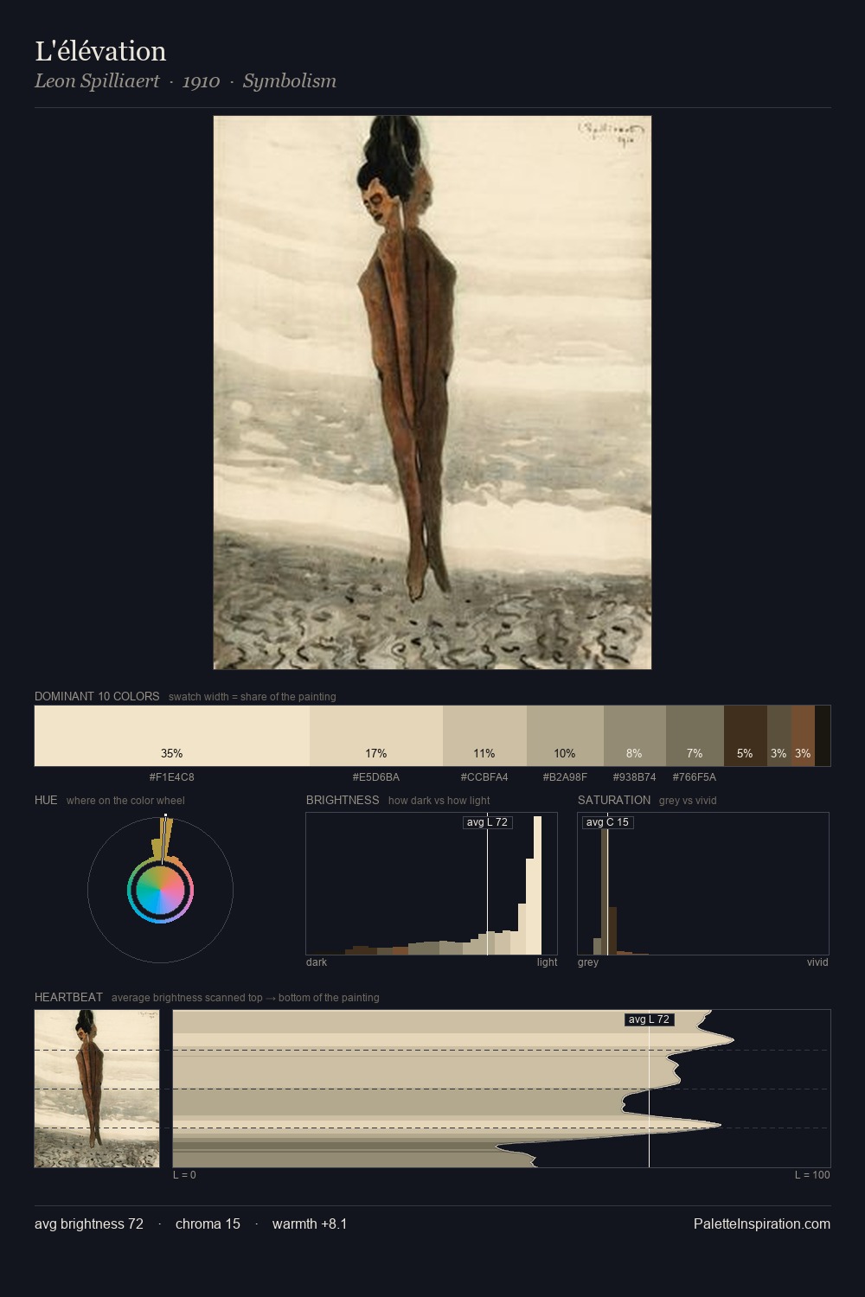Click hex code #CCBFA4
Screen dimensions: 865x1297
coord(484,777)
